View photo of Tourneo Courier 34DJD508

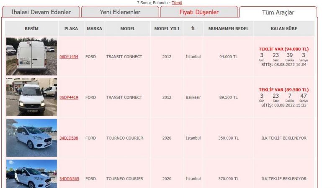[32, 138]
